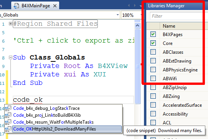Click the End Sub line
This screenshot has height=139, width=208.
[x=28, y=83]
